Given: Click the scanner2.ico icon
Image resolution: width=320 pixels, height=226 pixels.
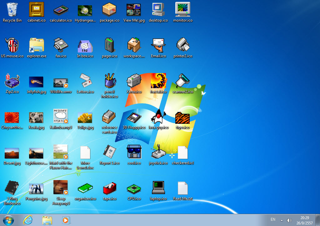Looking at the screenshot, I should (183, 81).
